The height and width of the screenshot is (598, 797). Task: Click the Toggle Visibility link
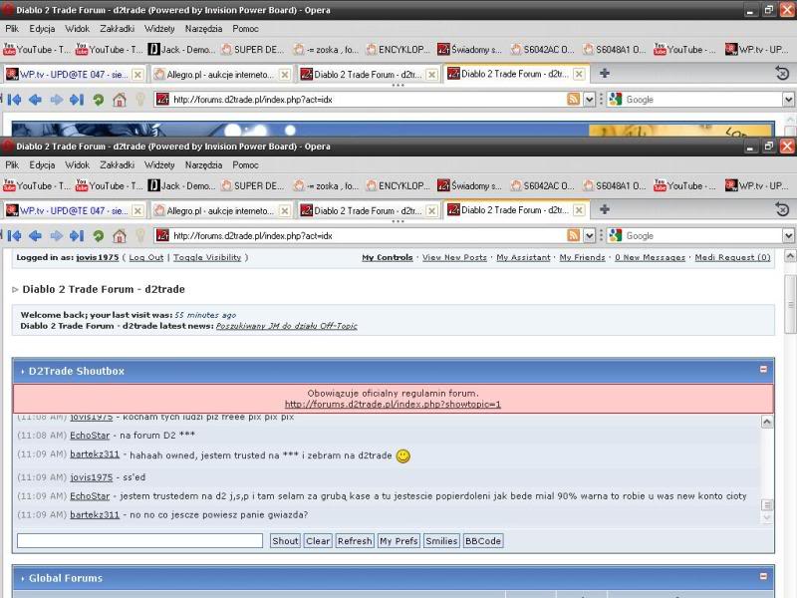[x=207, y=257]
